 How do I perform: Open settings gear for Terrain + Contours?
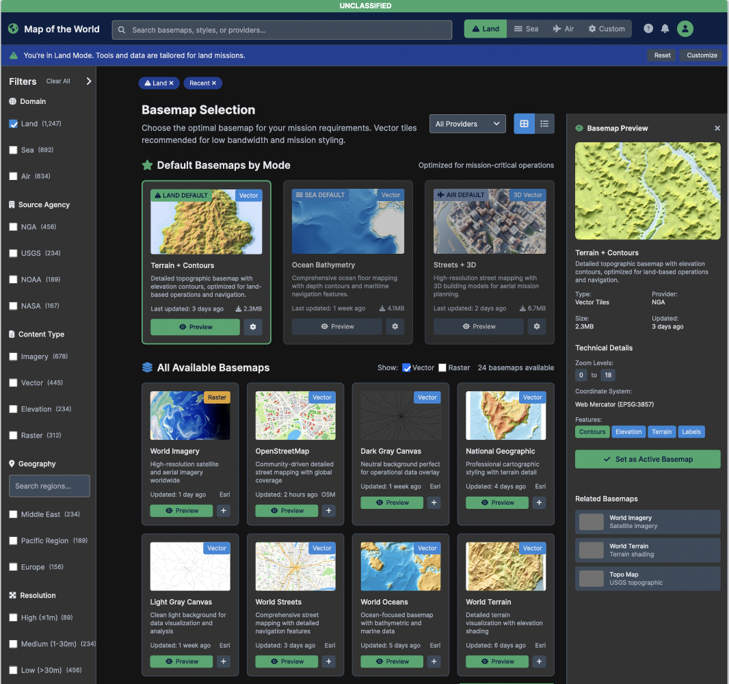[253, 327]
